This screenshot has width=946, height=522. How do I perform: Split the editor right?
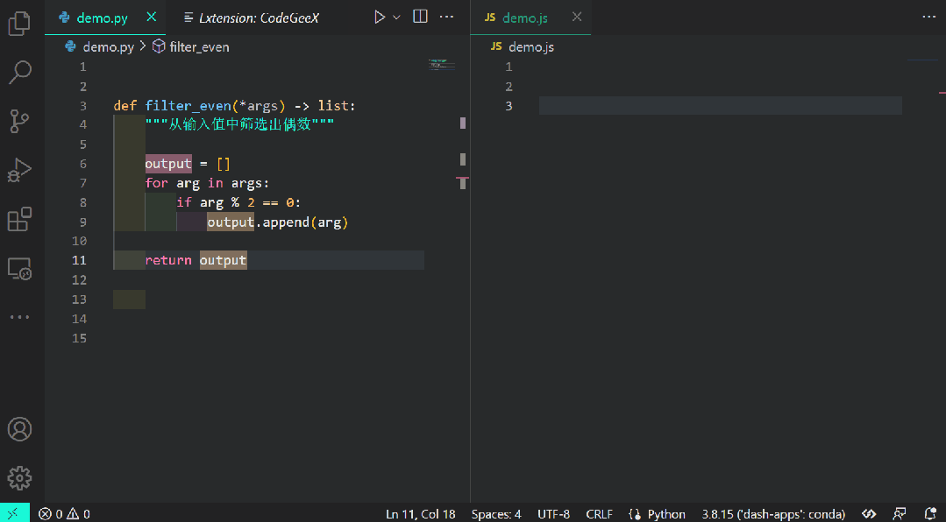[x=420, y=17]
